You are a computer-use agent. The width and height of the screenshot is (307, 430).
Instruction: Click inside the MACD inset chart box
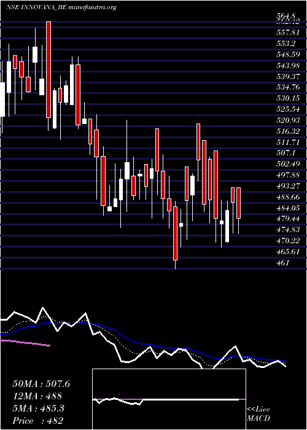[x=169, y=399]
